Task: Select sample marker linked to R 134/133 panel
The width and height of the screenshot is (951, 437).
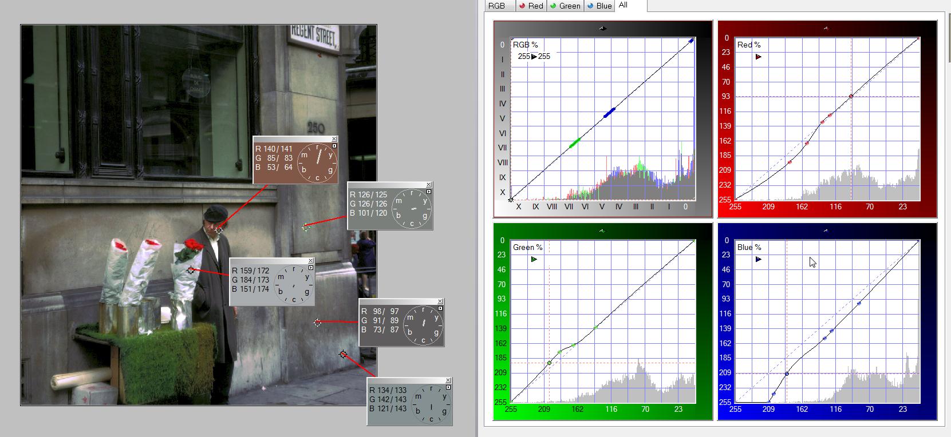Action: click(343, 355)
